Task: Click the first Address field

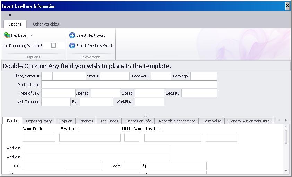Action: click(x=96, y=148)
